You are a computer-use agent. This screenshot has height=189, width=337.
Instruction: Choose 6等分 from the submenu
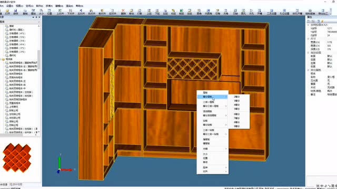[x=236, y=114]
